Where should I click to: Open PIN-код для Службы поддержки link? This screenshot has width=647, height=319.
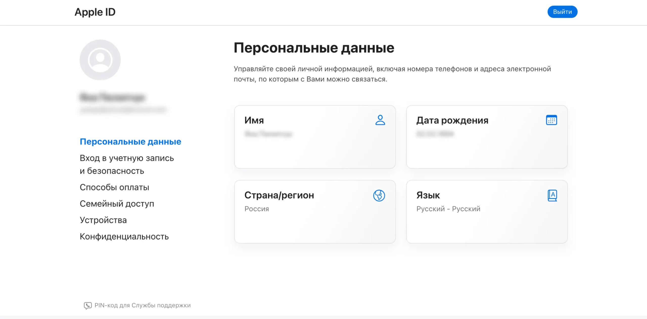tap(142, 305)
